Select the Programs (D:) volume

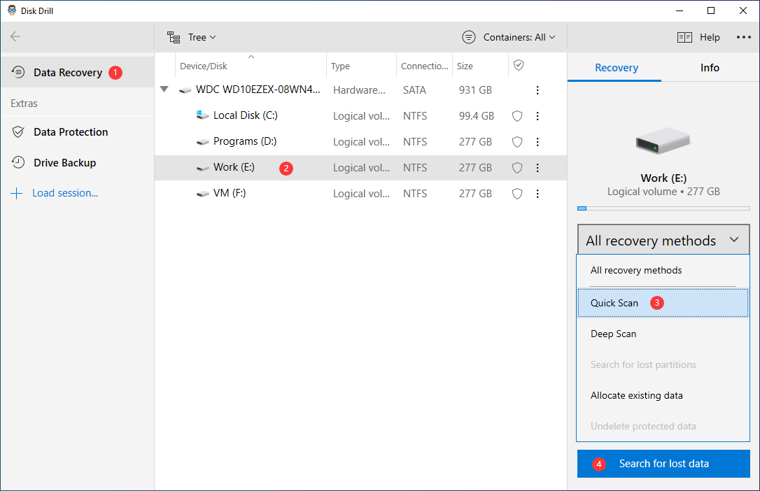[360, 141]
